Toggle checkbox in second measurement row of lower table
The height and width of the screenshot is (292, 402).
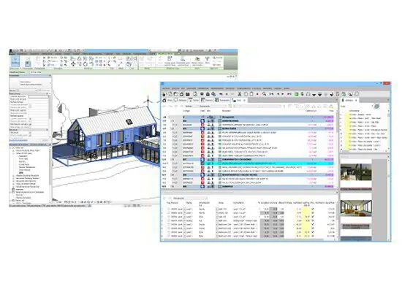(x=169, y=213)
